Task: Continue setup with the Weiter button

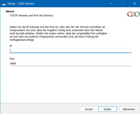Action: click(107, 109)
